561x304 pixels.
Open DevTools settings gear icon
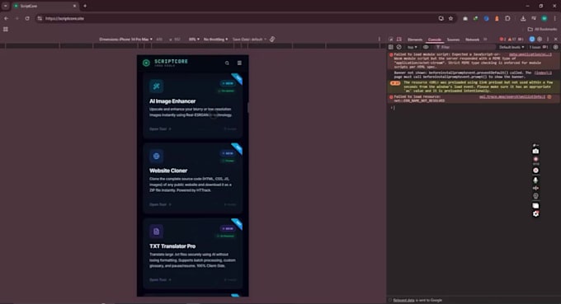540,40
